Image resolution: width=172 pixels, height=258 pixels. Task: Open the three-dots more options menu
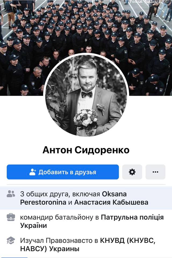tap(155, 172)
